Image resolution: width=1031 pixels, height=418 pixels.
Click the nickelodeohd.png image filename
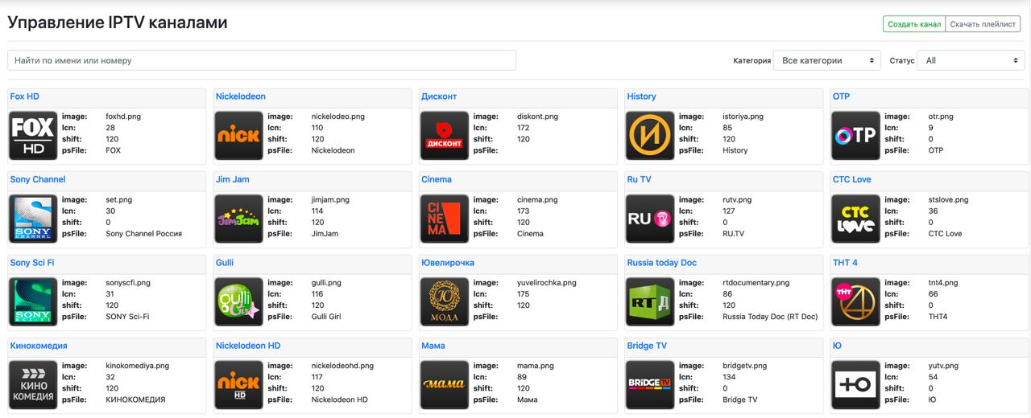coord(343,366)
